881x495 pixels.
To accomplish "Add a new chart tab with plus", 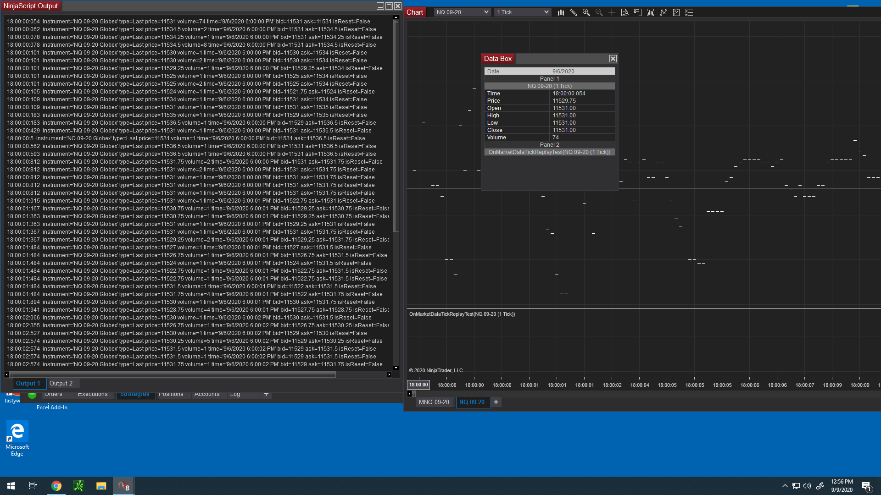I will tap(496, 402).
